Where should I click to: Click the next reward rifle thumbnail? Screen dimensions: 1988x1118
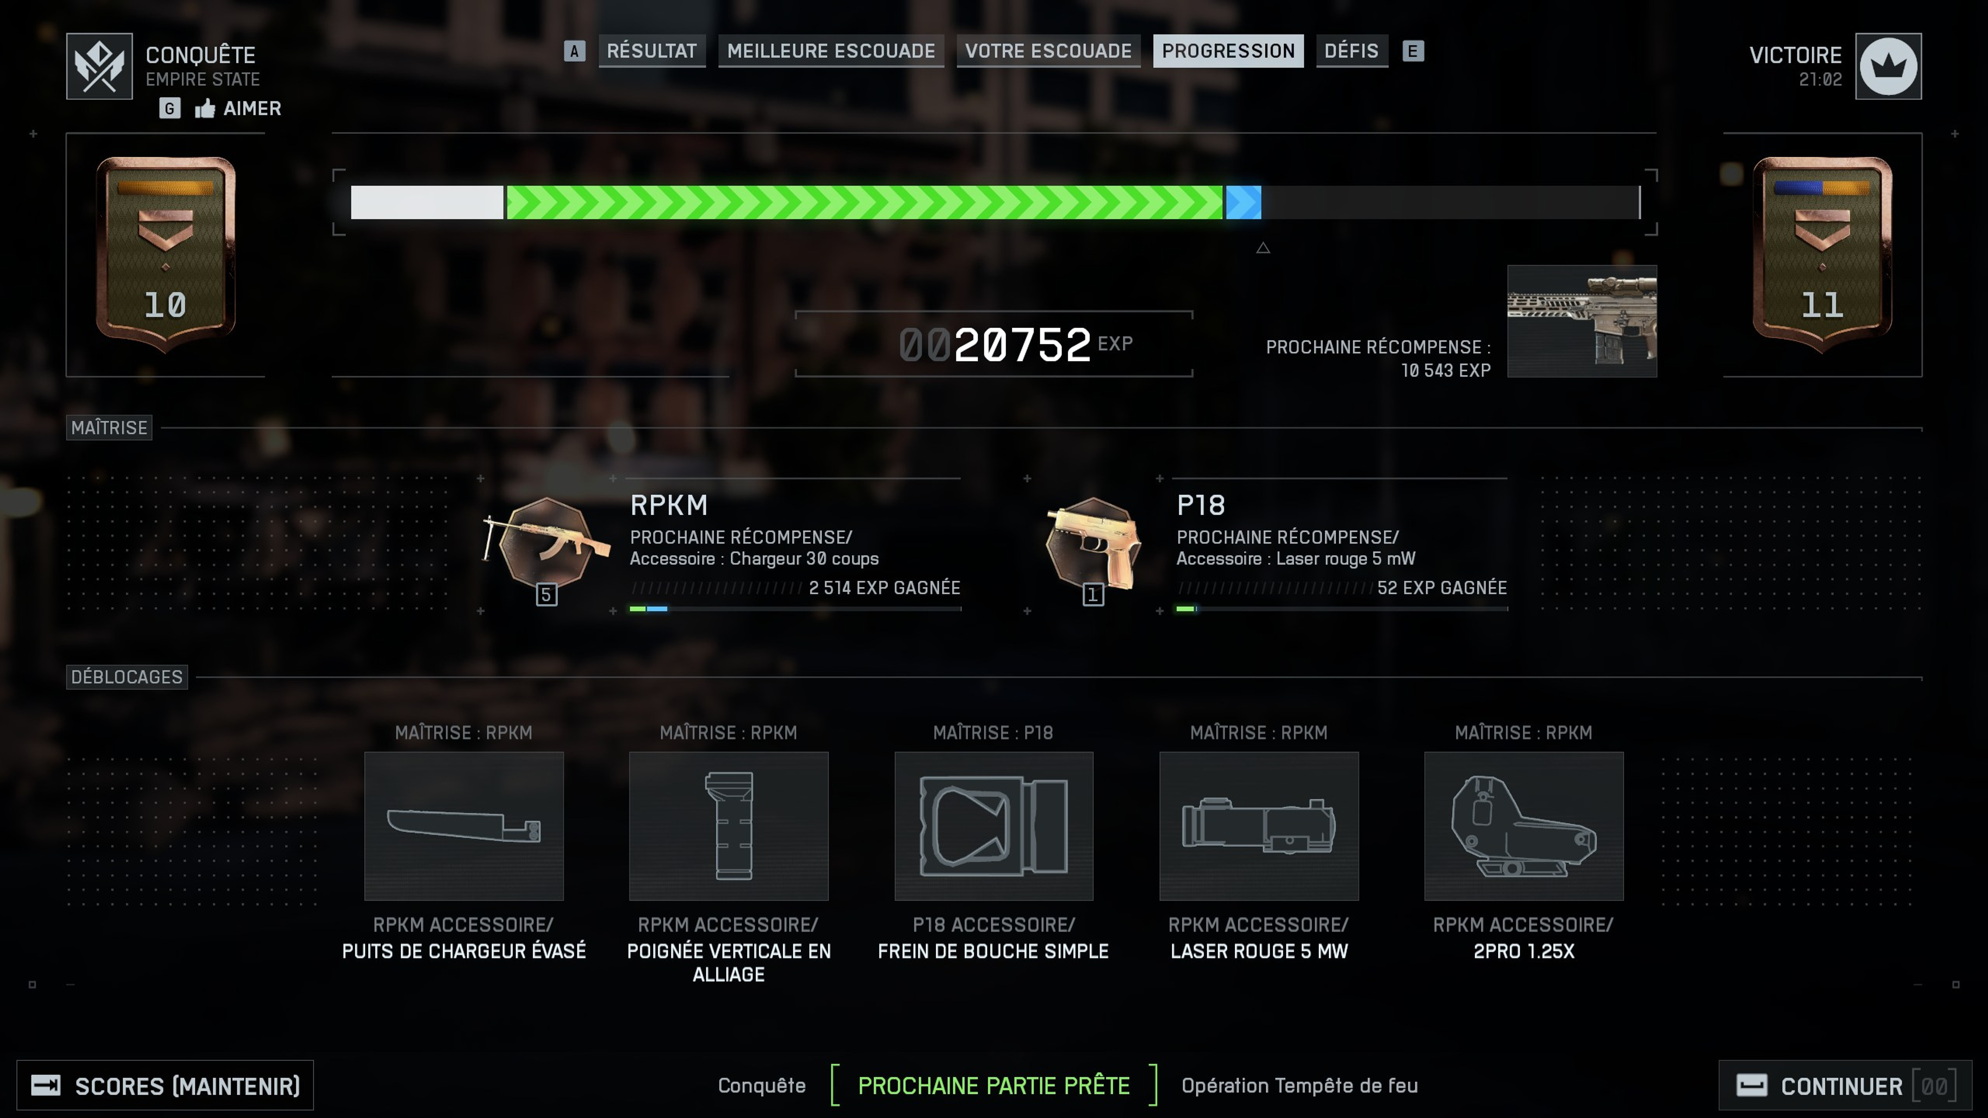point(1581,321)
